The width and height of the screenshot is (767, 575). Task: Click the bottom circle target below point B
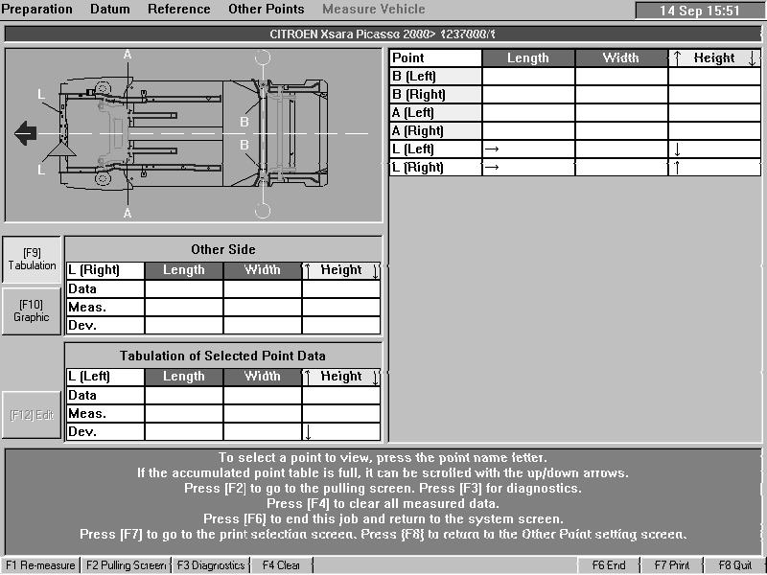pyautogui.click(x=263, y=211)
